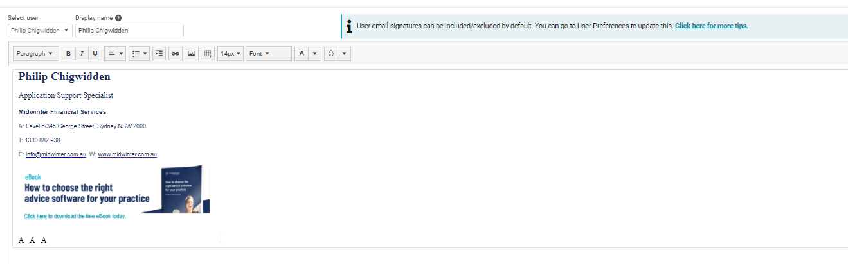Click the 'Application Support Specialist' text
This screenshot has width=848, height=264.
pos(66,95)
